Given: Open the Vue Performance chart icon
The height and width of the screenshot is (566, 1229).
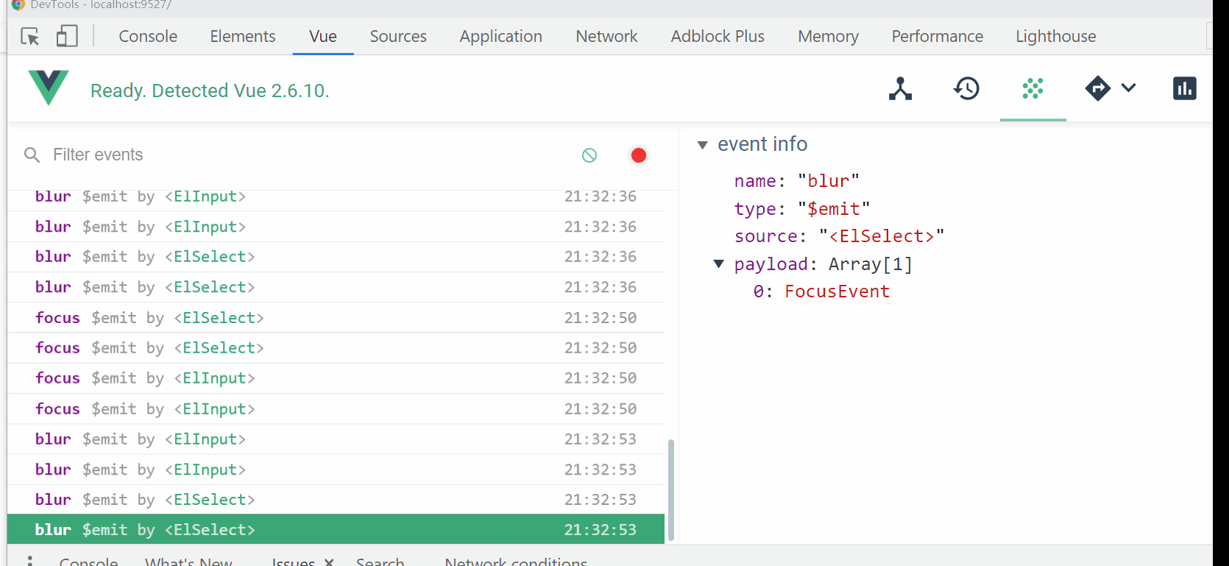Looking at the screenshot, I should (x=1184, y=88).
